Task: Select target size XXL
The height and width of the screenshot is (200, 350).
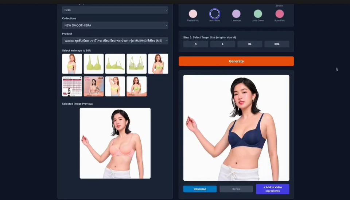Action: (x=277, y=44)
